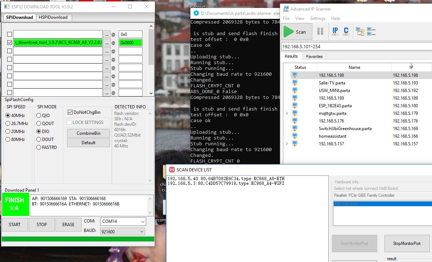Click the expand all tree icon
Screen dimensions: 432x262
coord(360,32)
